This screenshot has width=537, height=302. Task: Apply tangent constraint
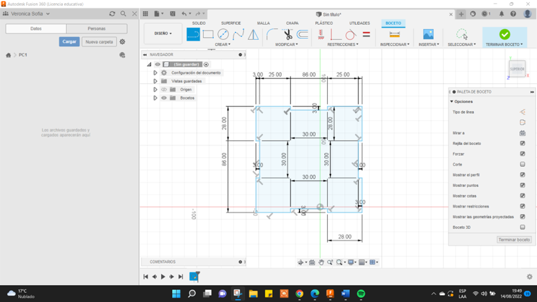tap(350, 35)
